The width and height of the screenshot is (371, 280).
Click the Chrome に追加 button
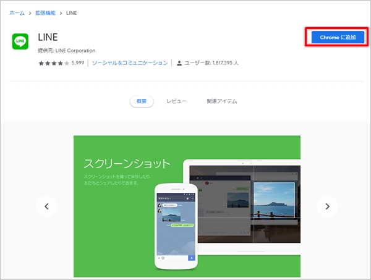pos(338,37)
